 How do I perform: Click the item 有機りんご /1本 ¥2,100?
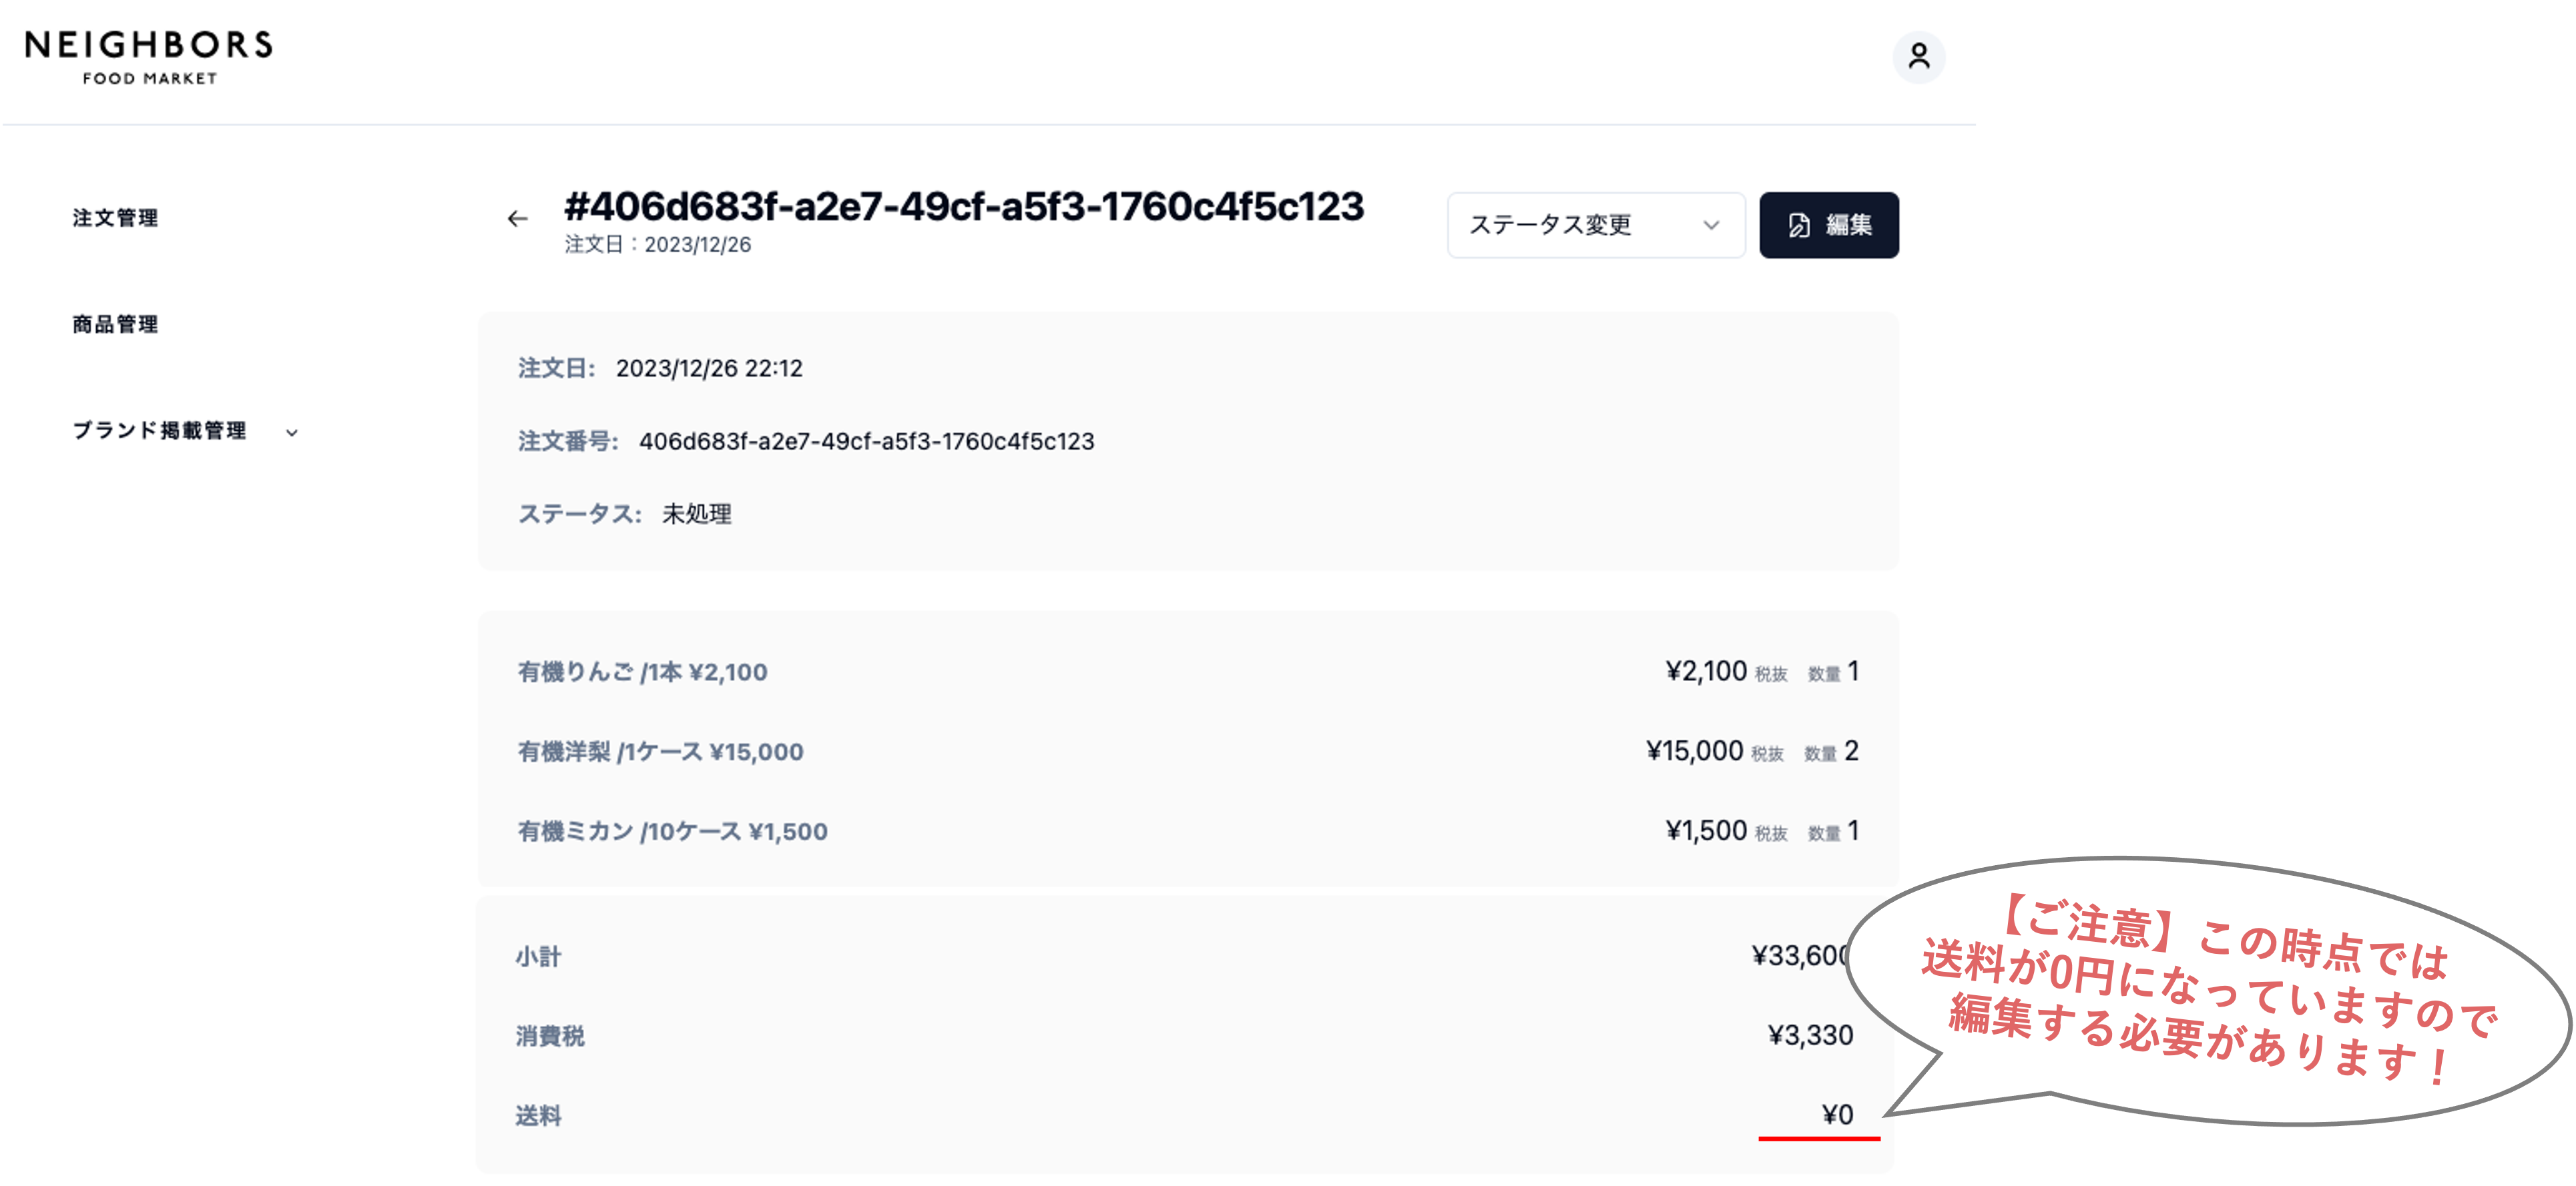(x=642, y=672)
